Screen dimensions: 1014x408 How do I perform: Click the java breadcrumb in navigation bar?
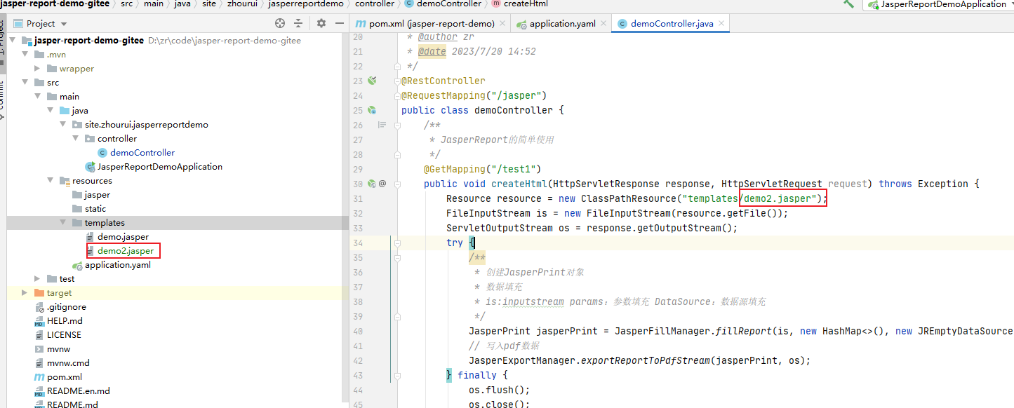(x=182, y=4)
